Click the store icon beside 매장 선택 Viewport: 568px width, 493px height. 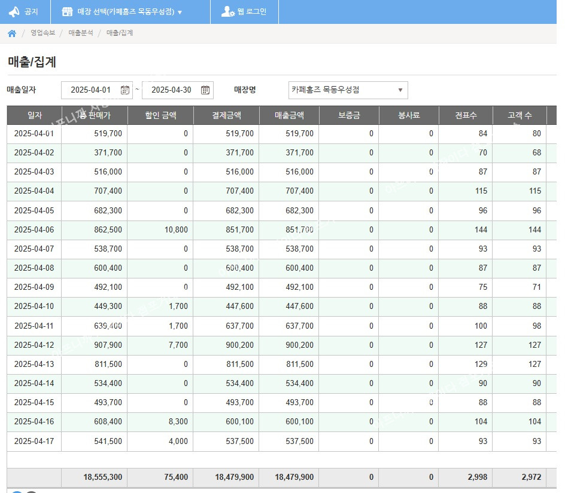[x=68, y=11]
